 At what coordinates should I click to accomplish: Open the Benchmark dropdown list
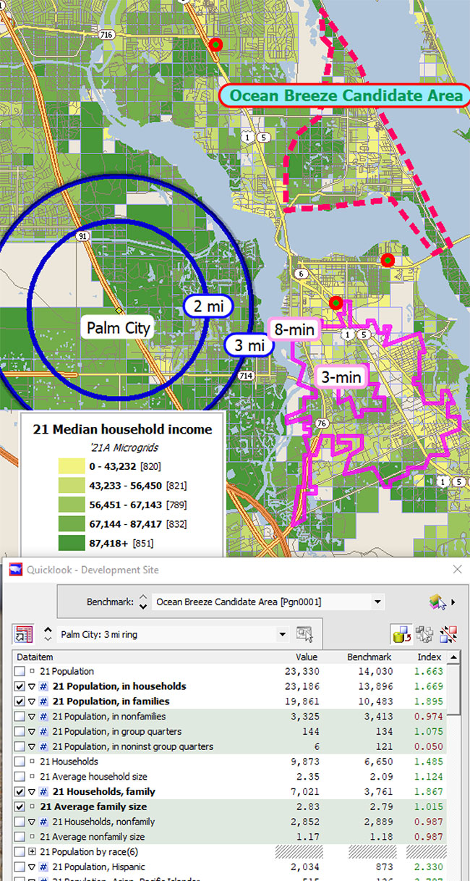pos(377,602)
